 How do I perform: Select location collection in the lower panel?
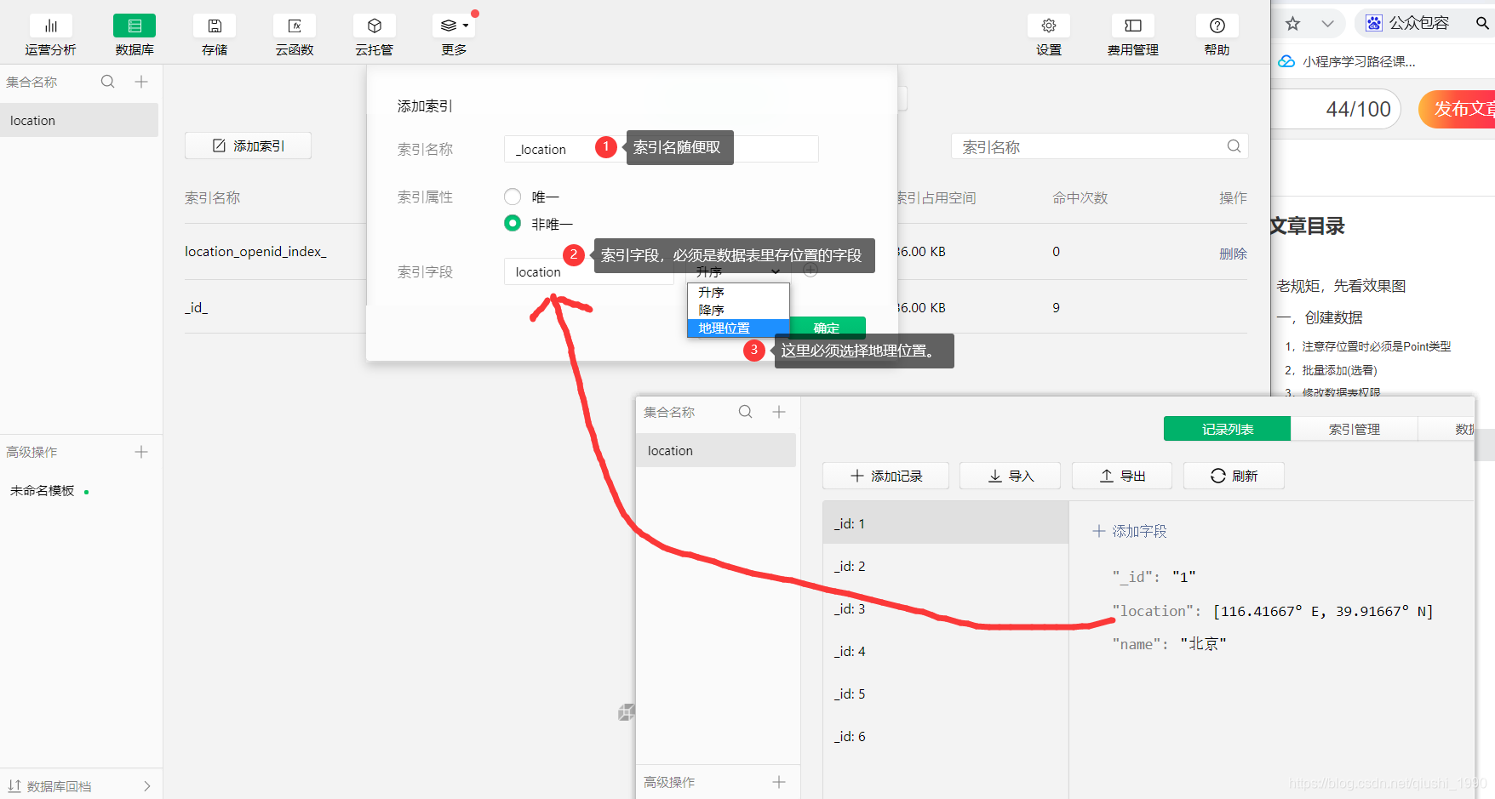716,450
